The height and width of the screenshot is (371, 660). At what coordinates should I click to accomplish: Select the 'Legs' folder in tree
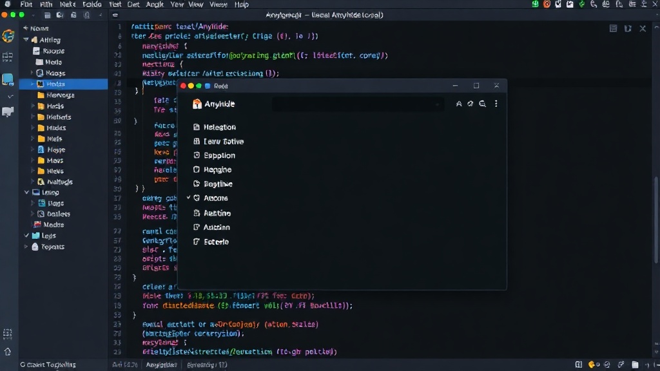point(44,236)
